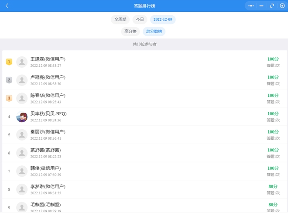The height and width of the screenshot is (213, 288).
Task: Open 贝丰秋's profile avatar photo
Action: pos(22,117)
